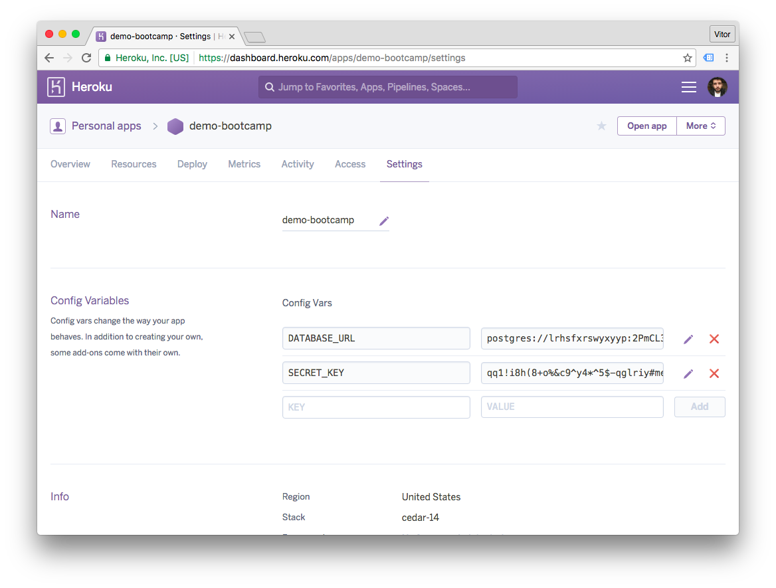Close the demo-bootcamp browser tab
Image resolution: width=776 pixels, height=588 pixels.
pos(232,37)
